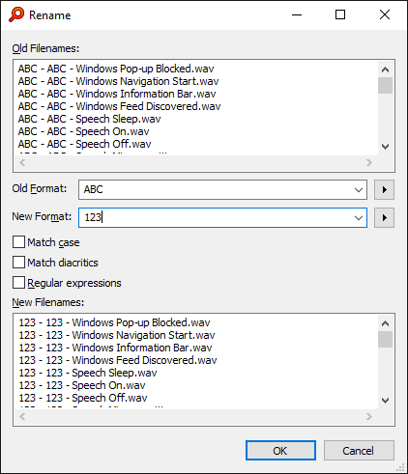Image resolution: width=408 pixels, height=474 pixels.
Task: Expand the Old Format dropdown list
Action: click(359, 189)
